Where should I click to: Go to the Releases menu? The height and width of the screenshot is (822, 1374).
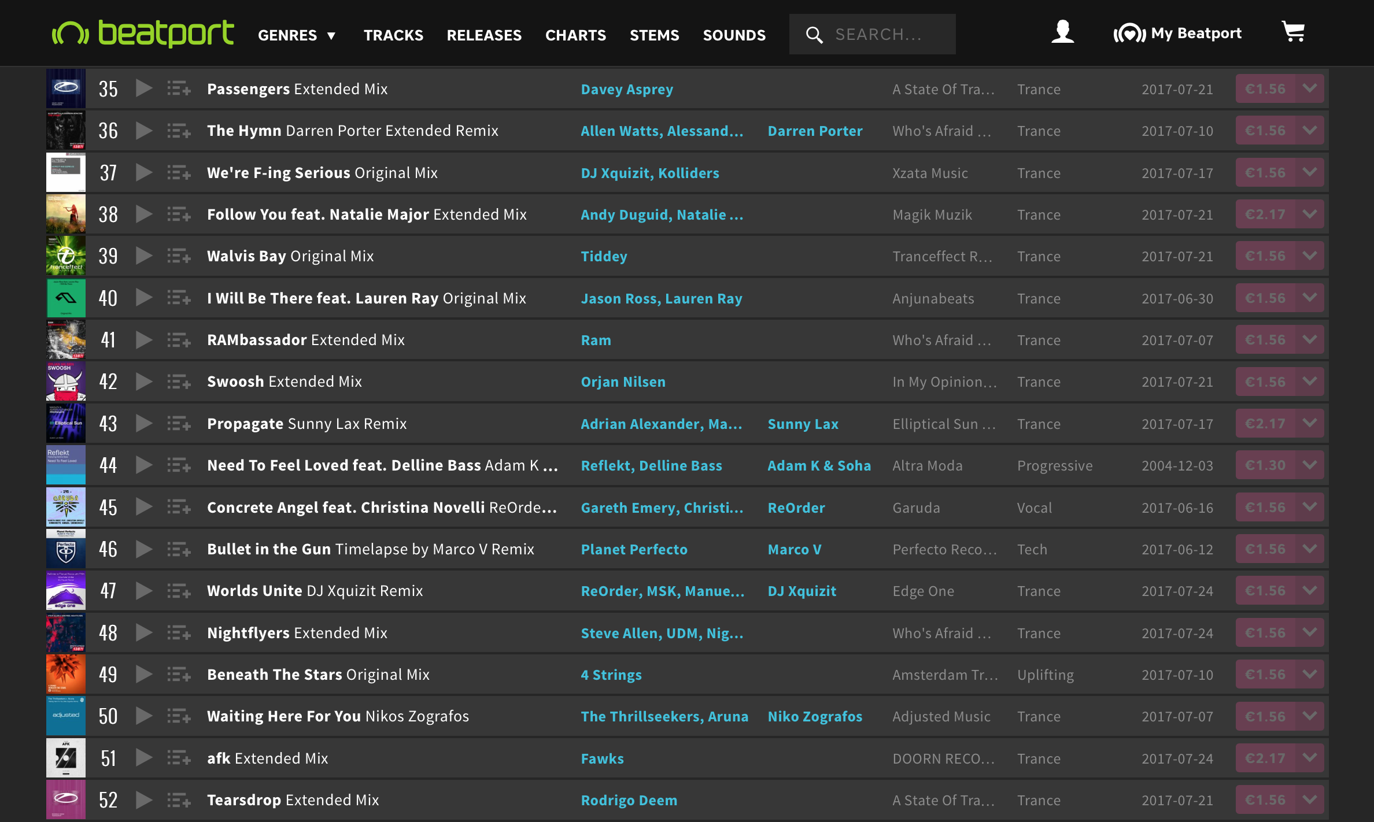(484, 35)
